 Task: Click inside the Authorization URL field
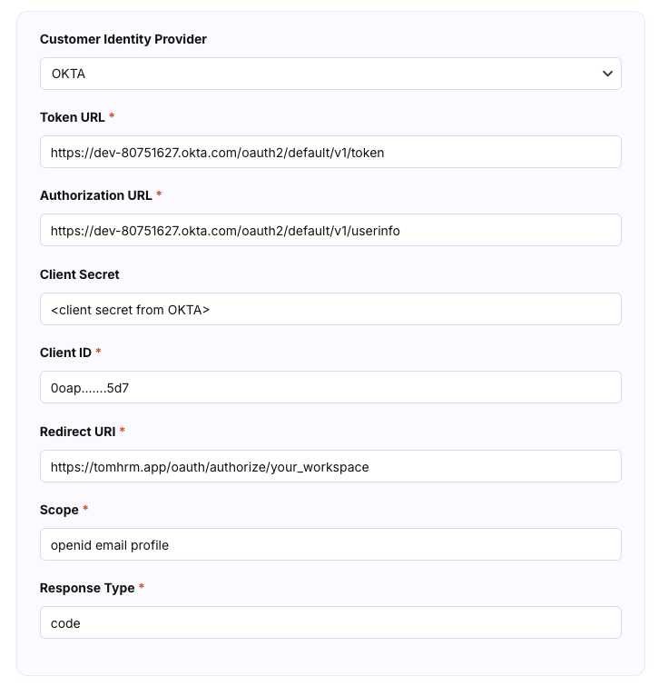tap(330, 231)
